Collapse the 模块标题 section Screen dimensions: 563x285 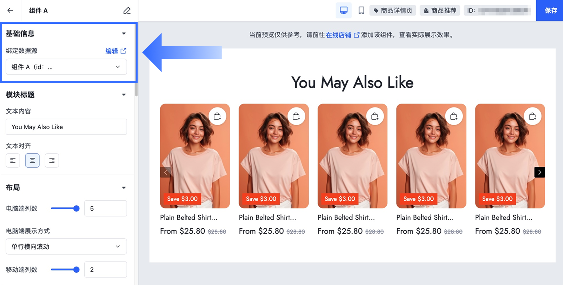click(x=124, y=95)
